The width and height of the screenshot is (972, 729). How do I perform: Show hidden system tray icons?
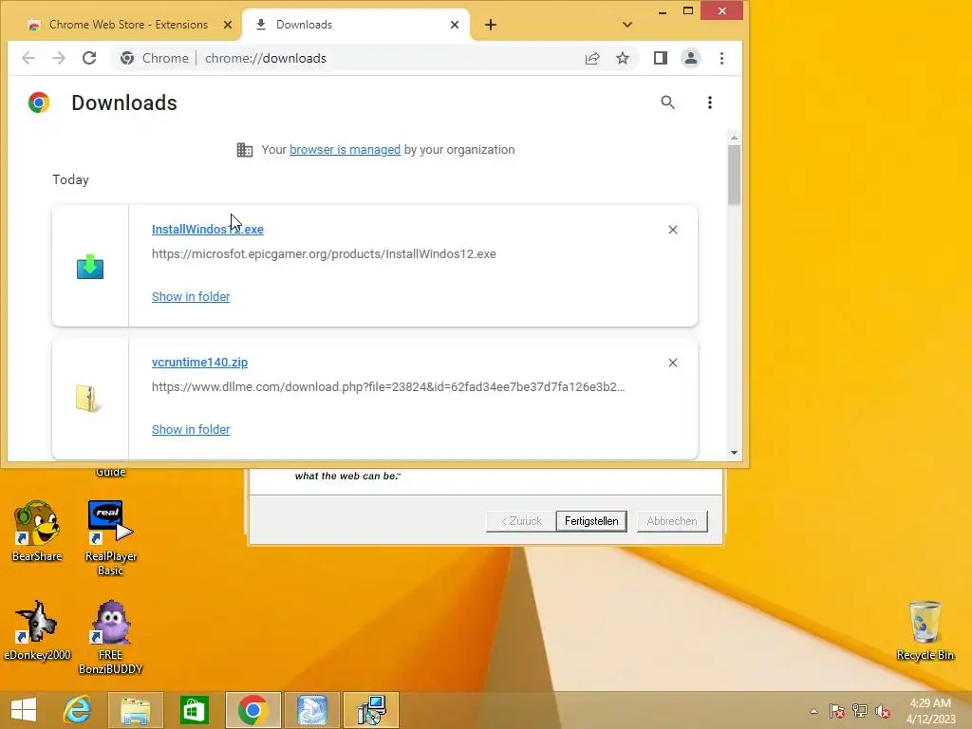coord(813,711)
